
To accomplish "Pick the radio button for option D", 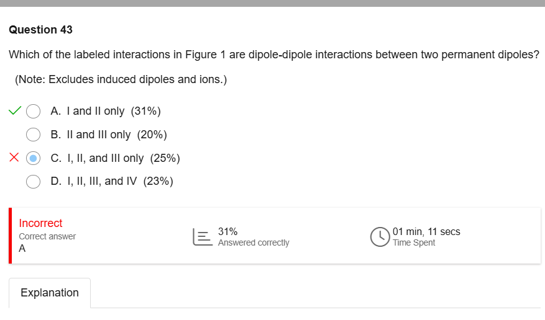I will [x=34, y=181].
